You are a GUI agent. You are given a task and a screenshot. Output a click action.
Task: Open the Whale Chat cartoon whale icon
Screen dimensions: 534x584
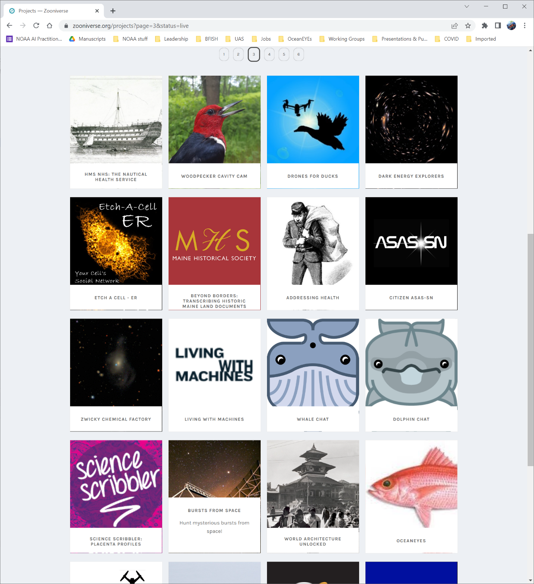[313, 362]
